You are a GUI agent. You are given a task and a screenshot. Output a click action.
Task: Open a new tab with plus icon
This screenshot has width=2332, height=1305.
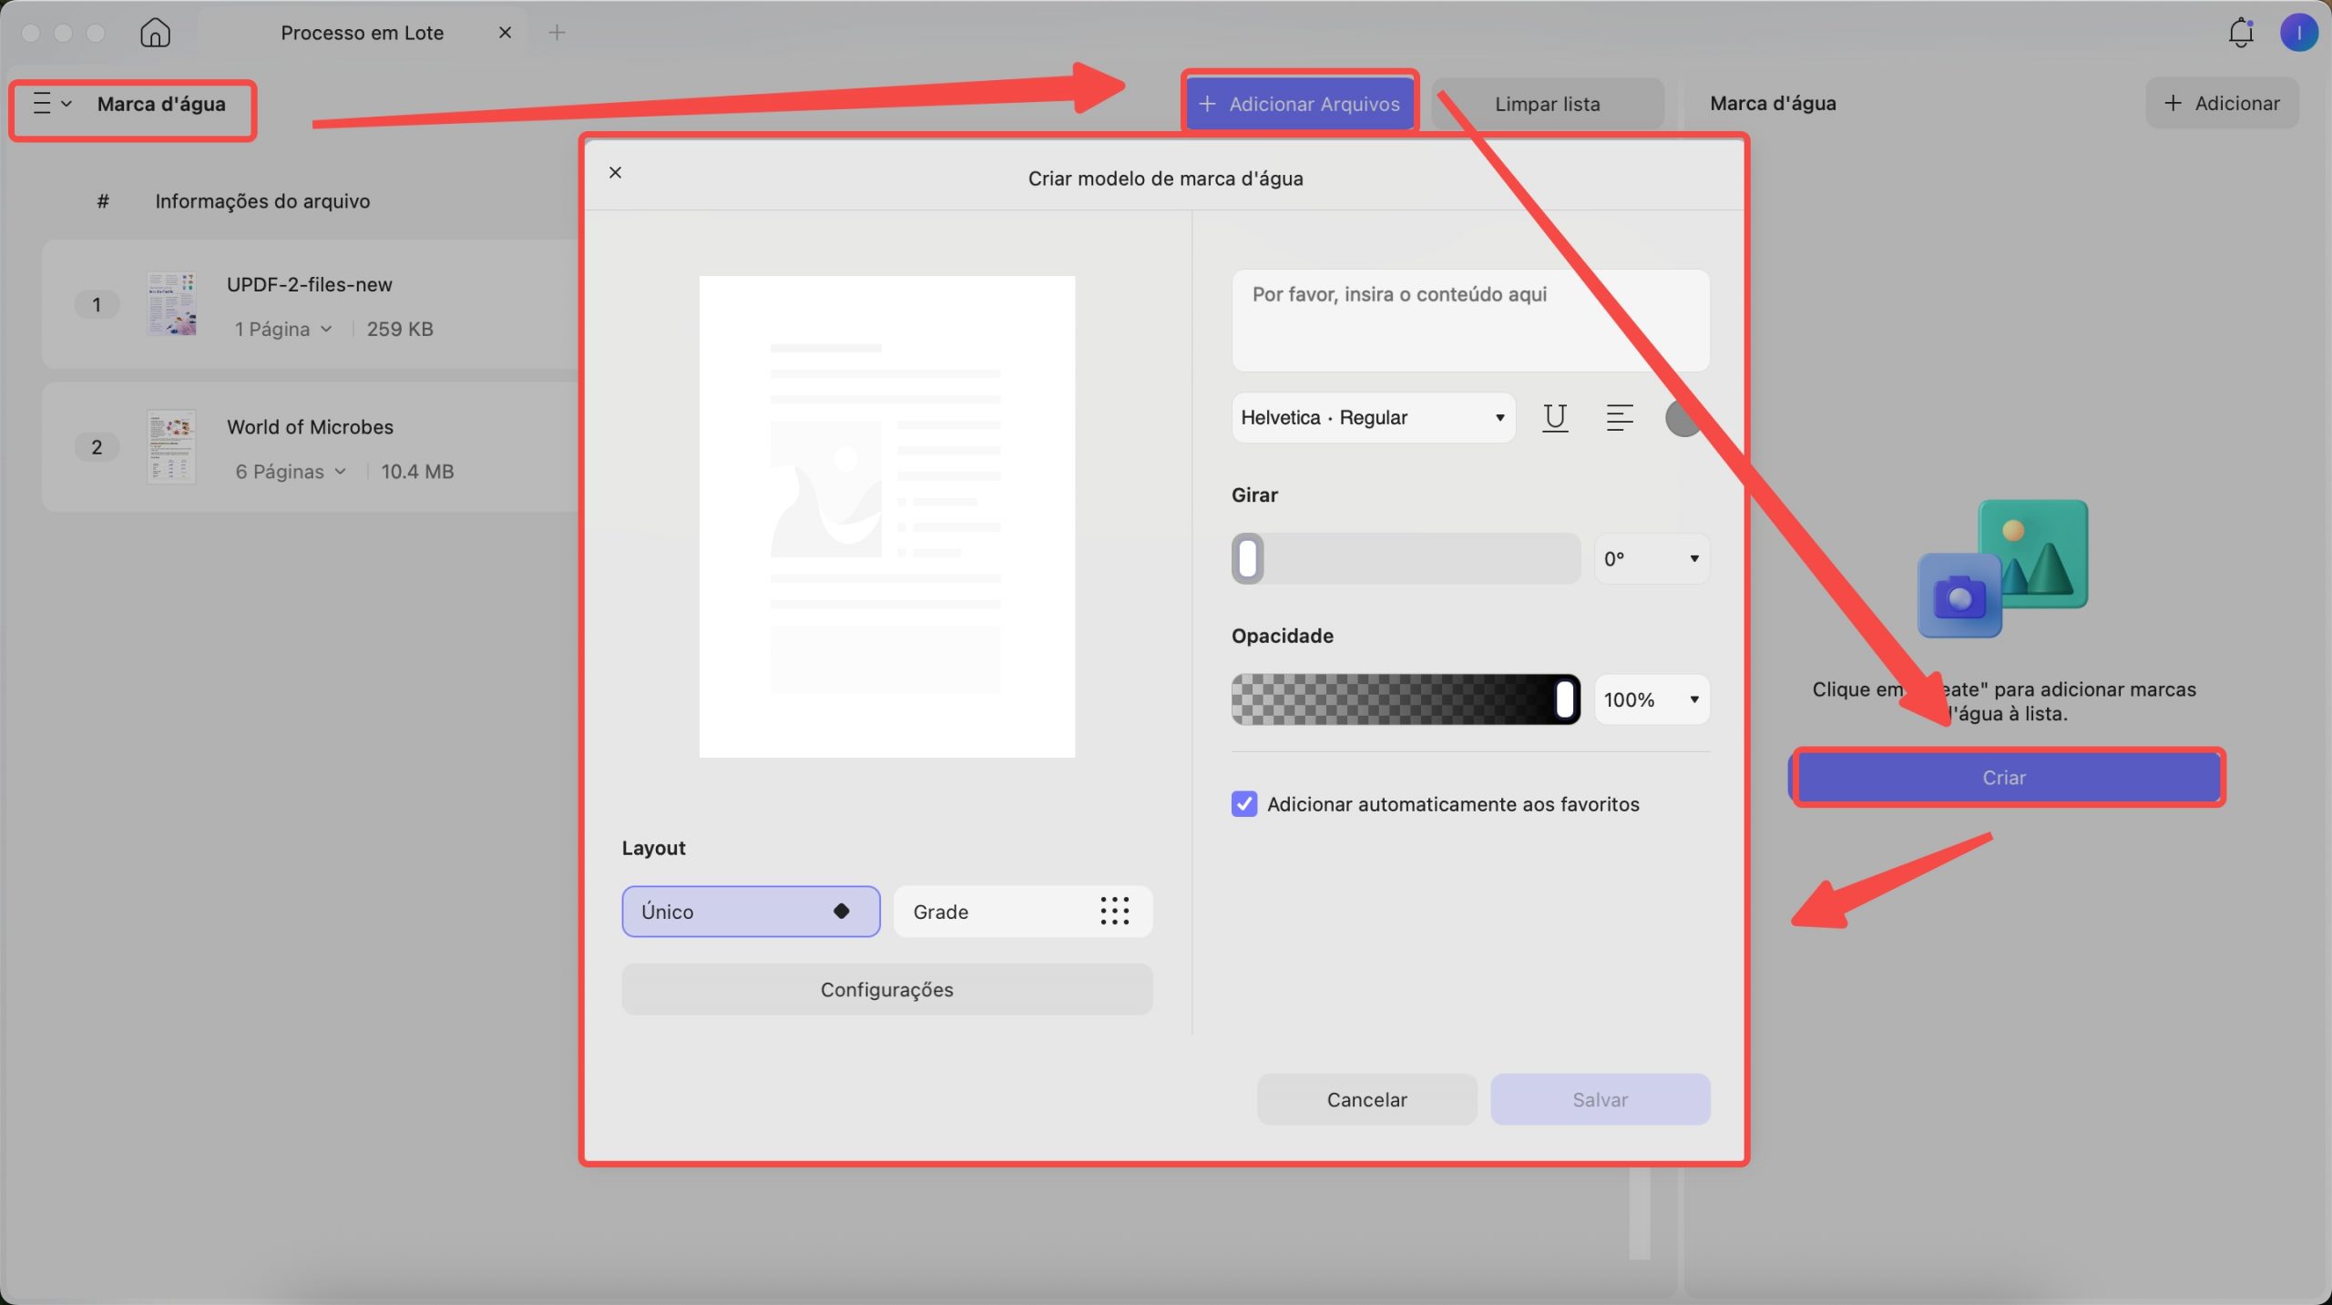[x=557, y=33]
